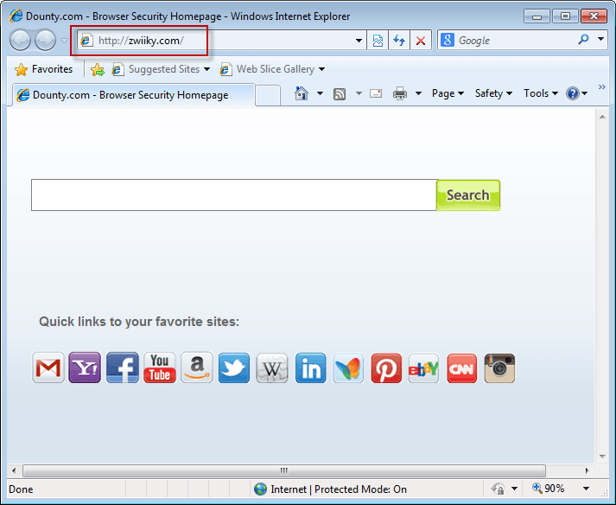Image resolution: width=616 pixels, height=505 pixels.
Task: Select the Dounty.com Browser Security Homepage tab
Action: 134,95
